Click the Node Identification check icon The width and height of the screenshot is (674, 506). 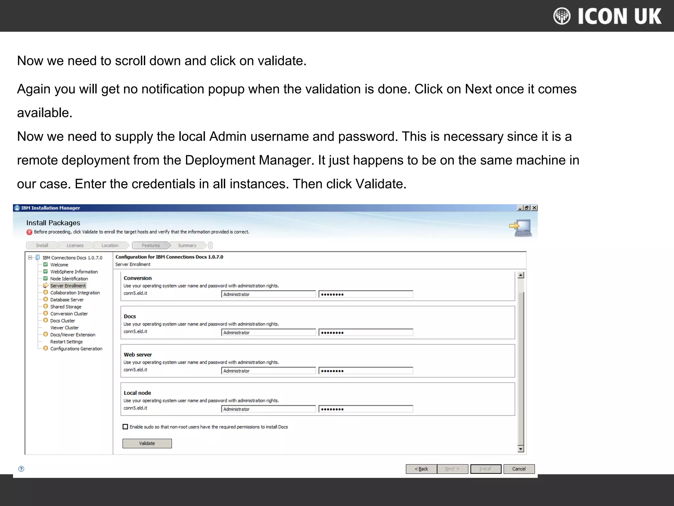click(45, 278)
